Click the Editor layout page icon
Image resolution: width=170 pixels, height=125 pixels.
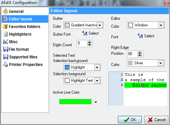6,19
